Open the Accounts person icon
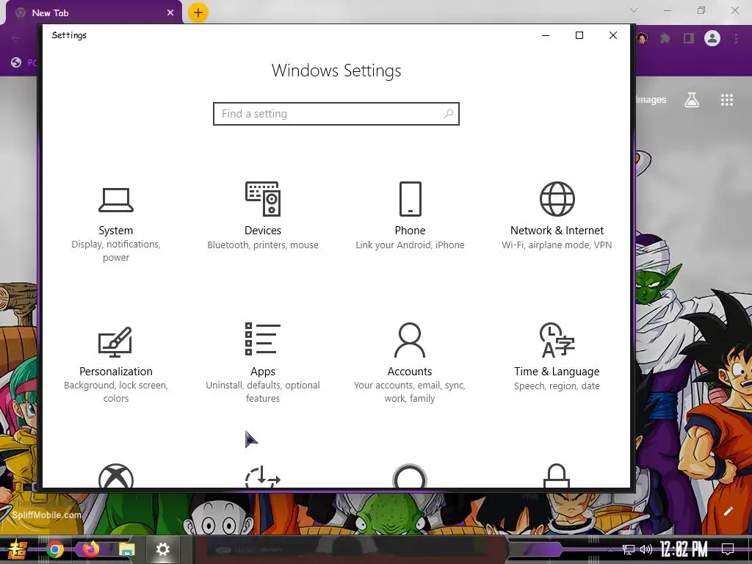This screenshot has width=752, height=564. (410, 340)
